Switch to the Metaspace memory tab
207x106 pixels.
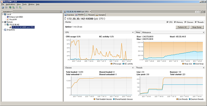tap(147, 32)
